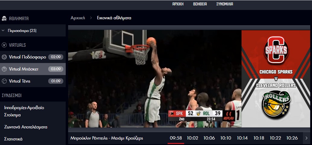Click the Virtual Ποδόσφαιρο soccer ball icon
This screenshot has width=312, height=145.
[x=4, y=57]
